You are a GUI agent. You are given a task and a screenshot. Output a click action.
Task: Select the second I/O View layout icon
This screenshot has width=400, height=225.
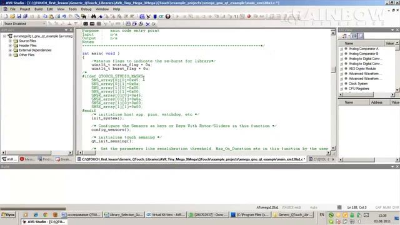coord(360,36)
